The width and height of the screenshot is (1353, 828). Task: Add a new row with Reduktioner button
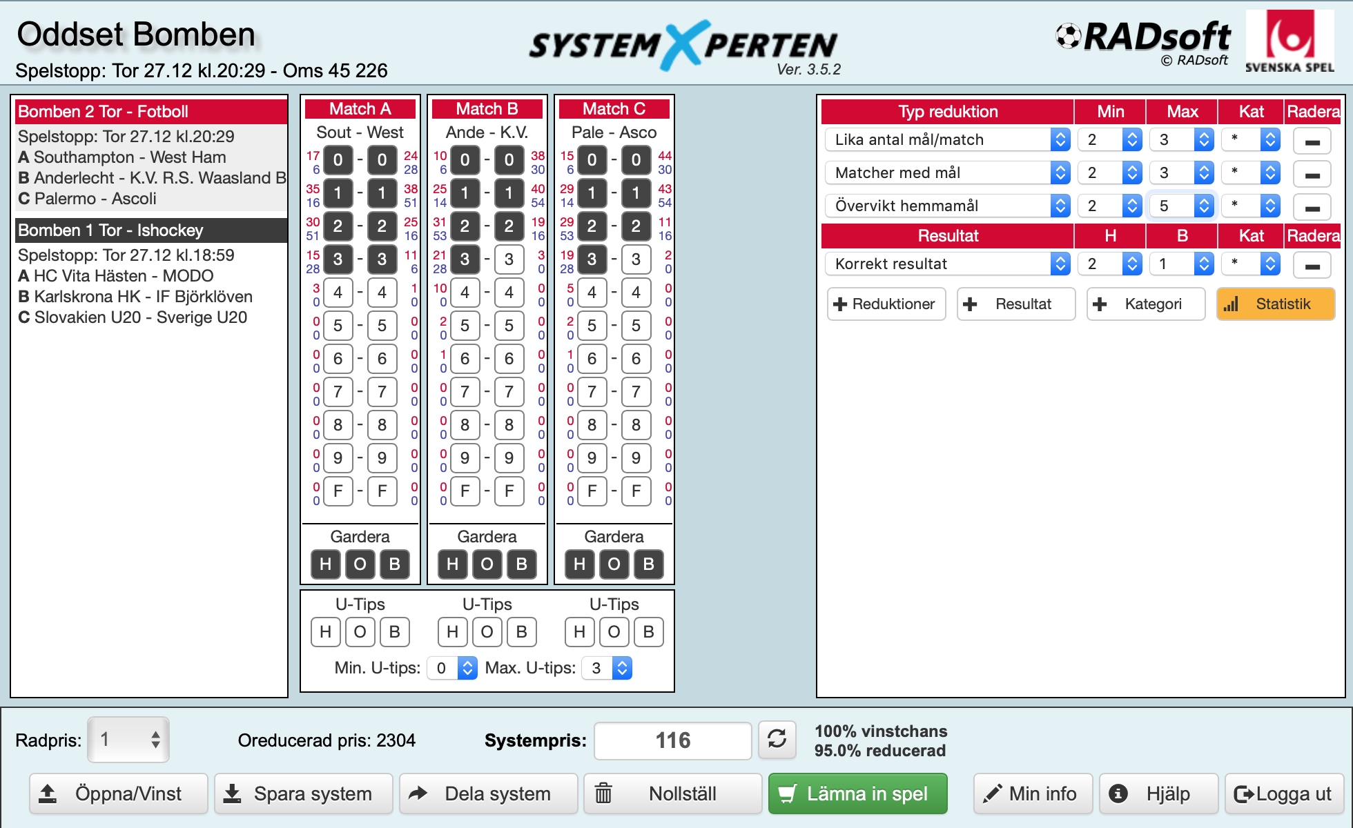tap(886, 304)
